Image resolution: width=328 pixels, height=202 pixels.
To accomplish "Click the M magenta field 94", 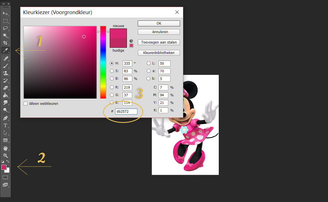I will coord(163,95).
